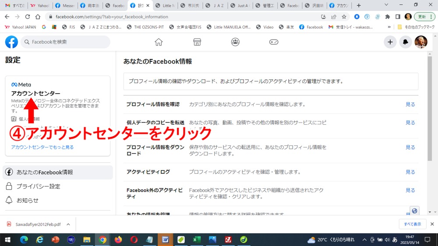Open the Opera browser from the taskbar
Screen dimensions: 438x246
point(134,239)
